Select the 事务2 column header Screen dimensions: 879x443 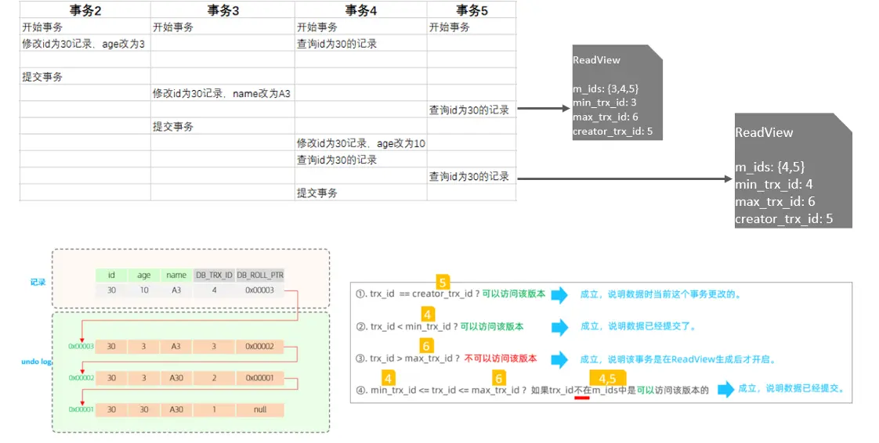click(x=85, y=10)
